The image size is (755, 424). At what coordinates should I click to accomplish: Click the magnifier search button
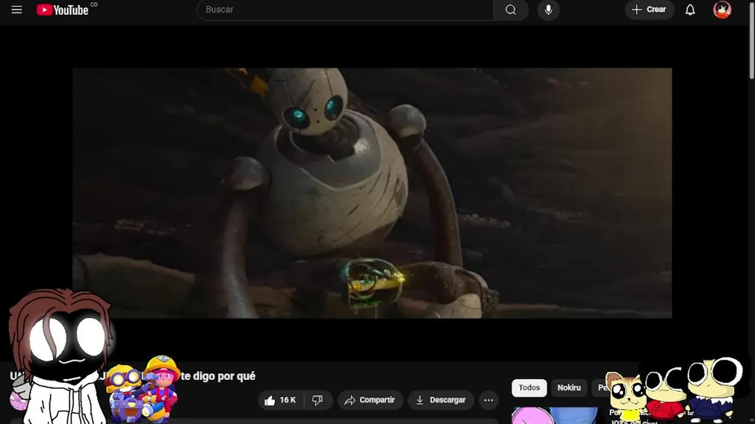(511, 9)
